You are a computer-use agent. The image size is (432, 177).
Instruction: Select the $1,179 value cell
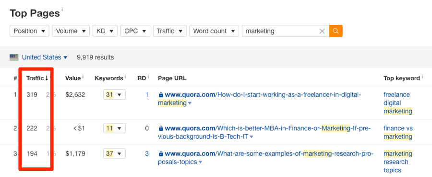(x=75, y=153)
